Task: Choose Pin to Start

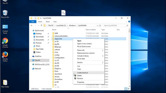Action: pyautogui.click(x=88, y=59)
